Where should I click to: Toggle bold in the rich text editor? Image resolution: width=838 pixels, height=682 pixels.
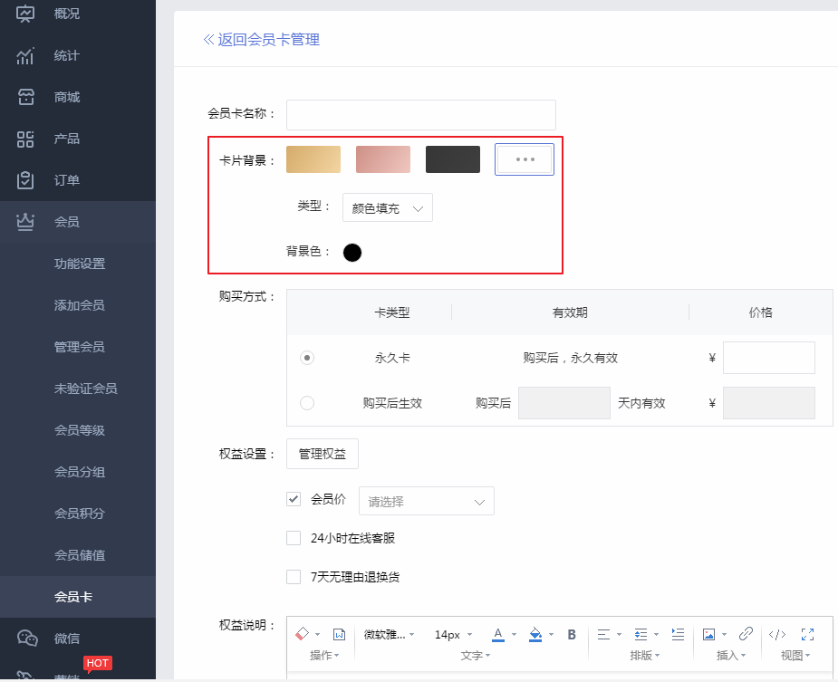(x=572, y=634)
